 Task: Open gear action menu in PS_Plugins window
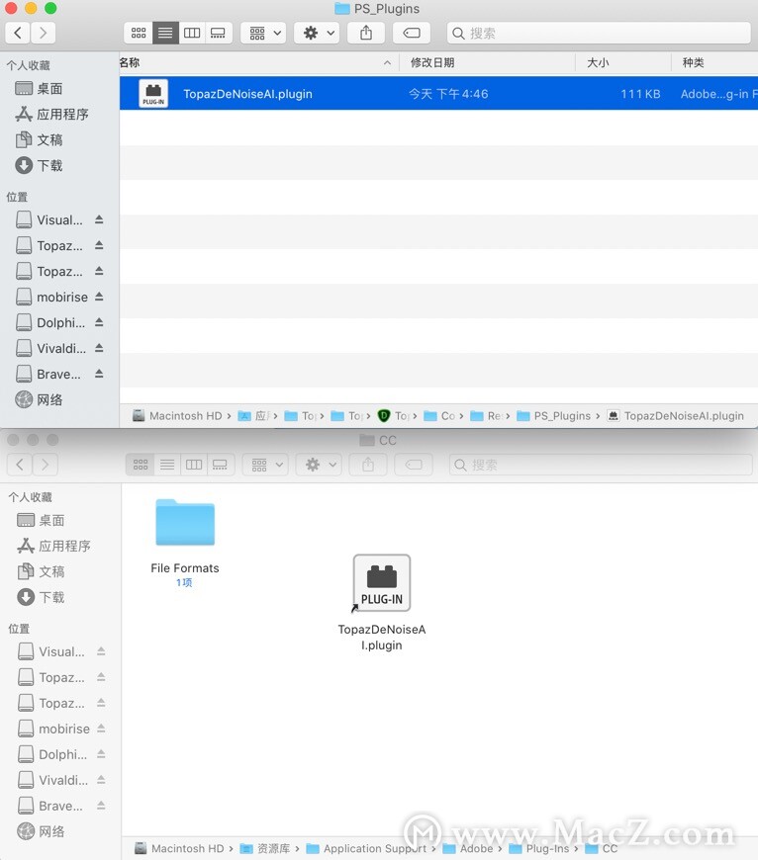click(318, 33)
